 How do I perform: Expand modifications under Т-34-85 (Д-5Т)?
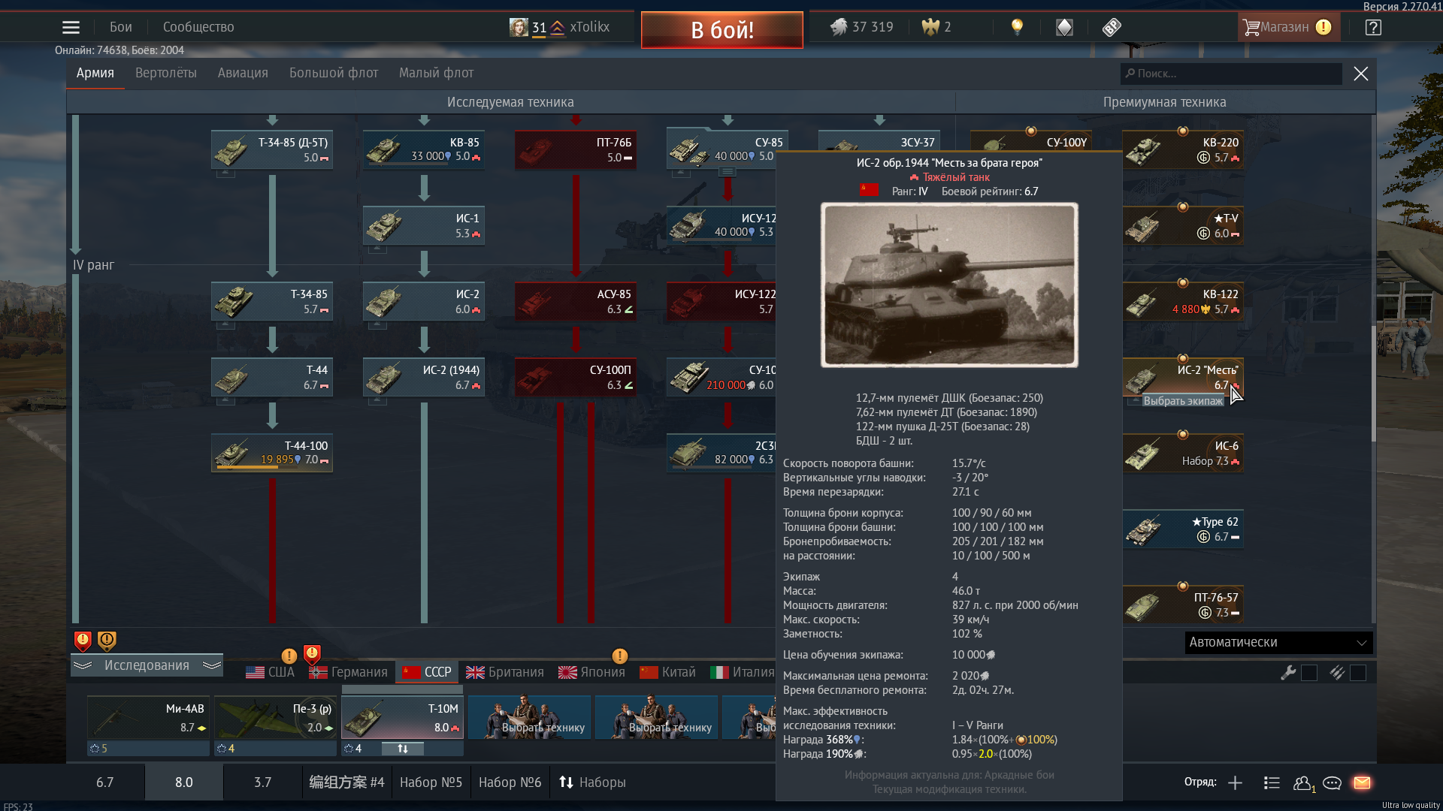click(x=225, y=173)
